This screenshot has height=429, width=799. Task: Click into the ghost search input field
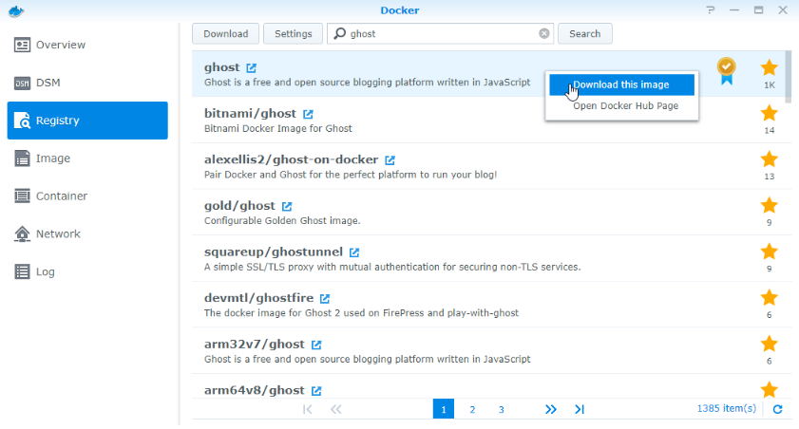coord(441,33)
